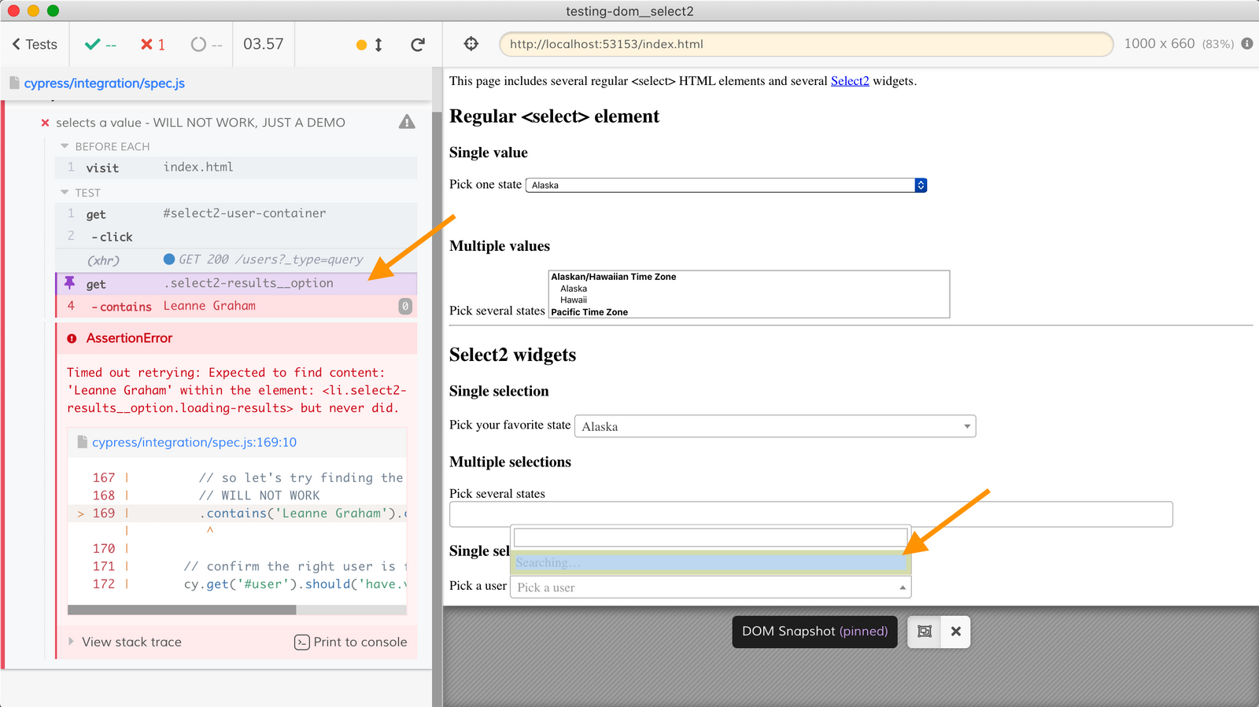Open the Select2 link

pos(849,81)
